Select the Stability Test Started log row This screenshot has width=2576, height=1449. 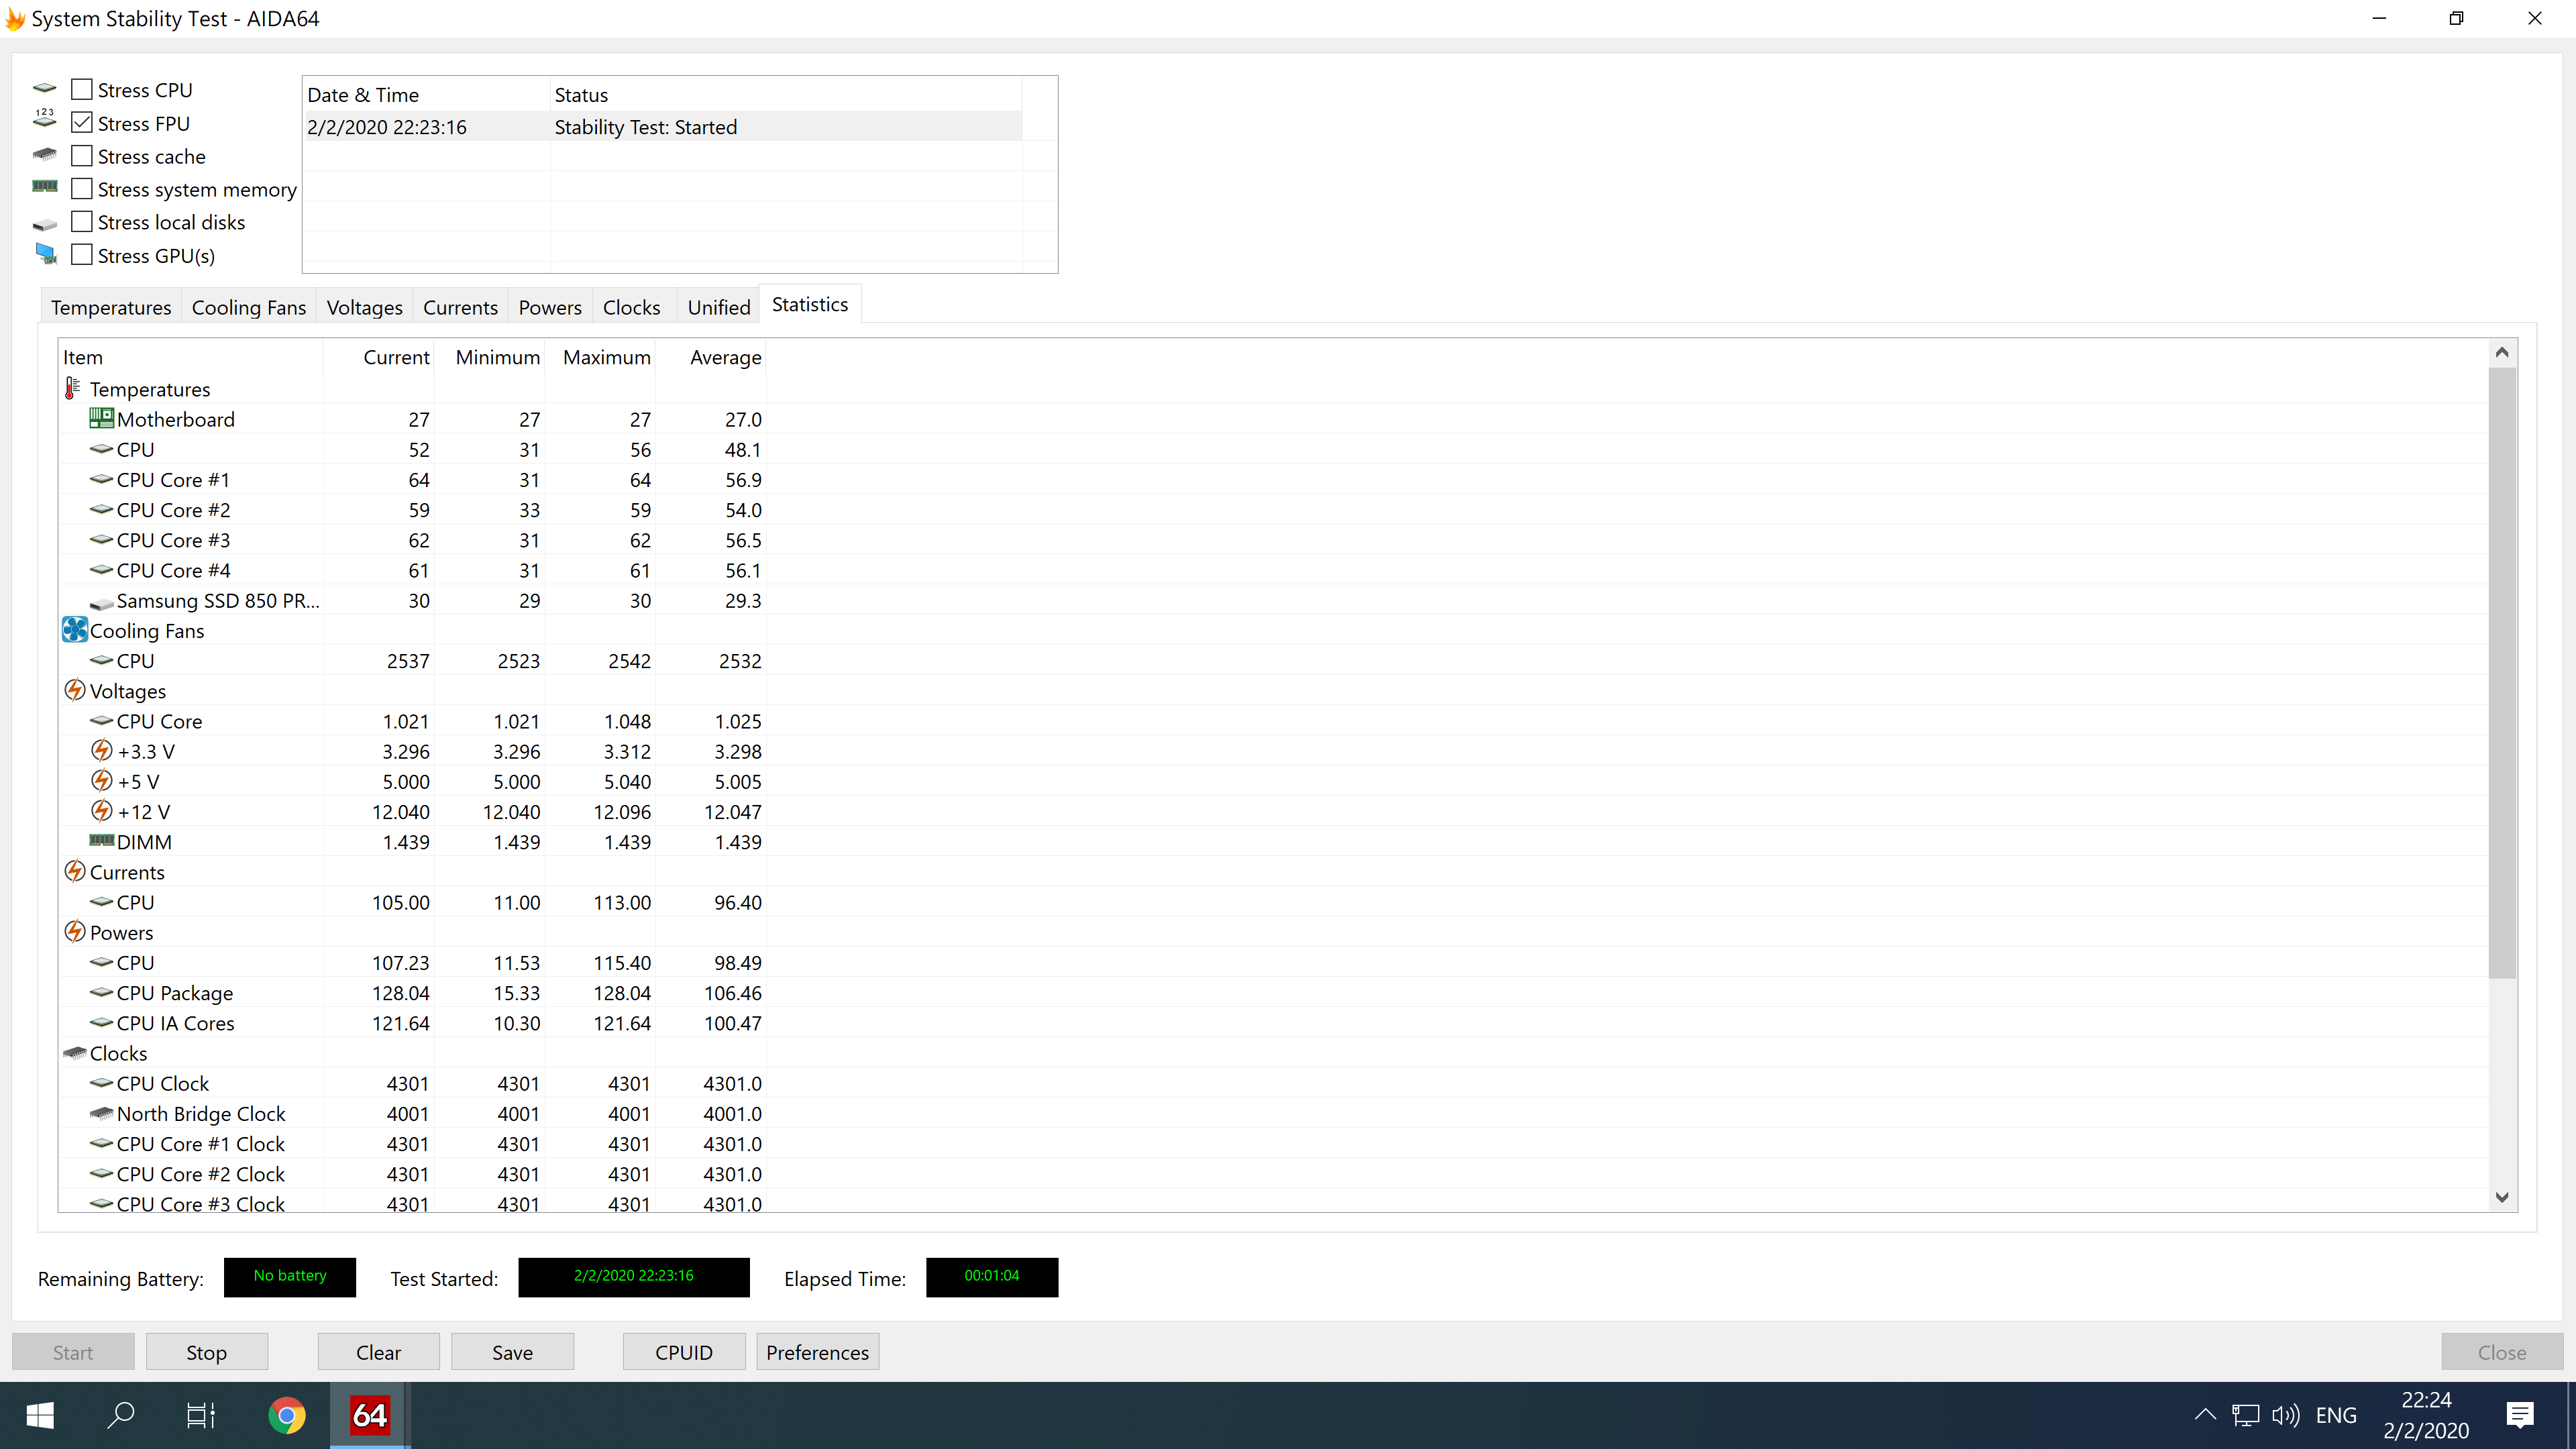pyautogui.click(x=645, y=127)
